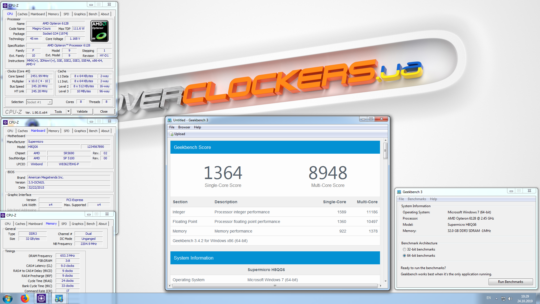Launch Firefox from the taskbar
540x304 pixels.
pyautogui.click(x=25, y=298)
